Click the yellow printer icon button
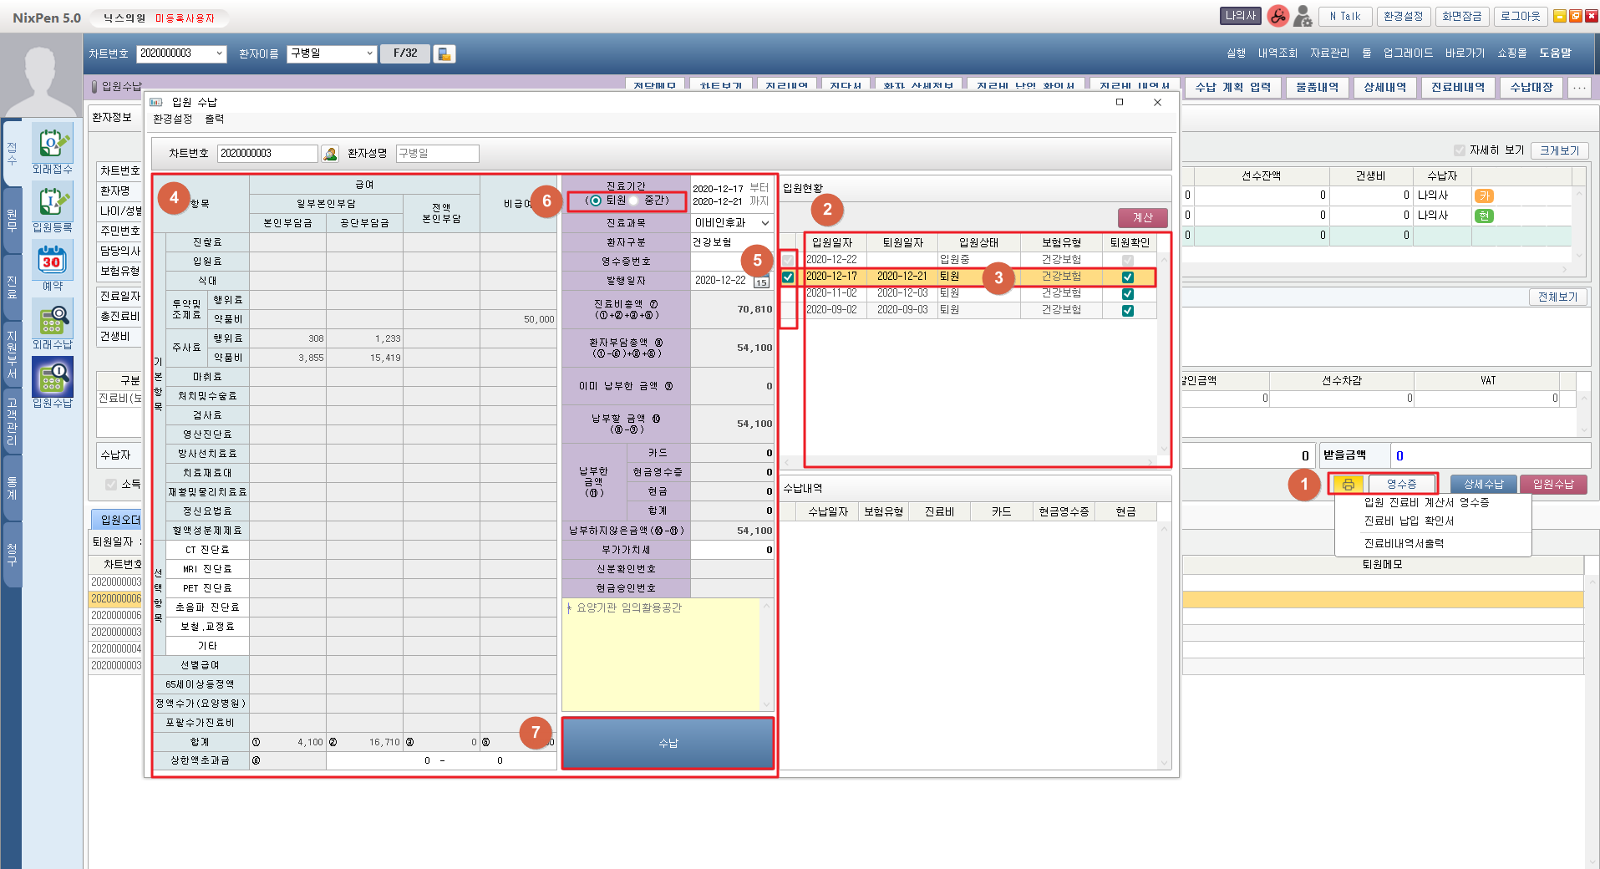The width and height of the screenshot is (1600, 869). [1348, 485]
